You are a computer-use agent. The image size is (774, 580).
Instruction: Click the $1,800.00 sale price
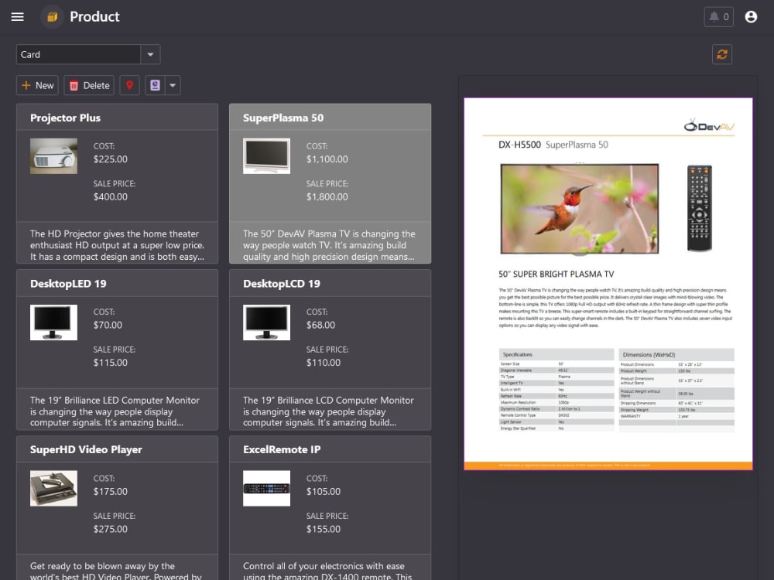pos(327,196)
